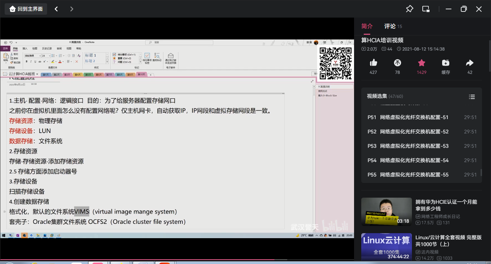Expand the styles gallery arrow
The image size is (491, 264).
[107, 62]
